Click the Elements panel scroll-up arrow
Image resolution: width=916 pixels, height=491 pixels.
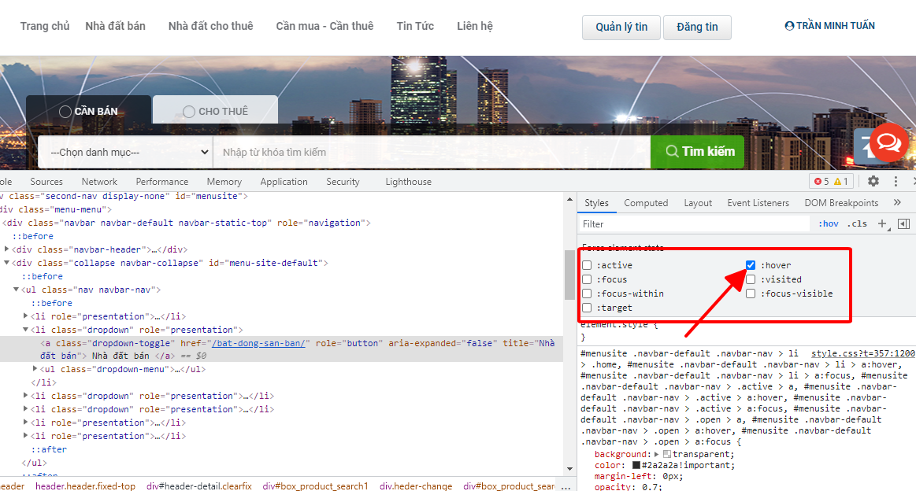569,200
